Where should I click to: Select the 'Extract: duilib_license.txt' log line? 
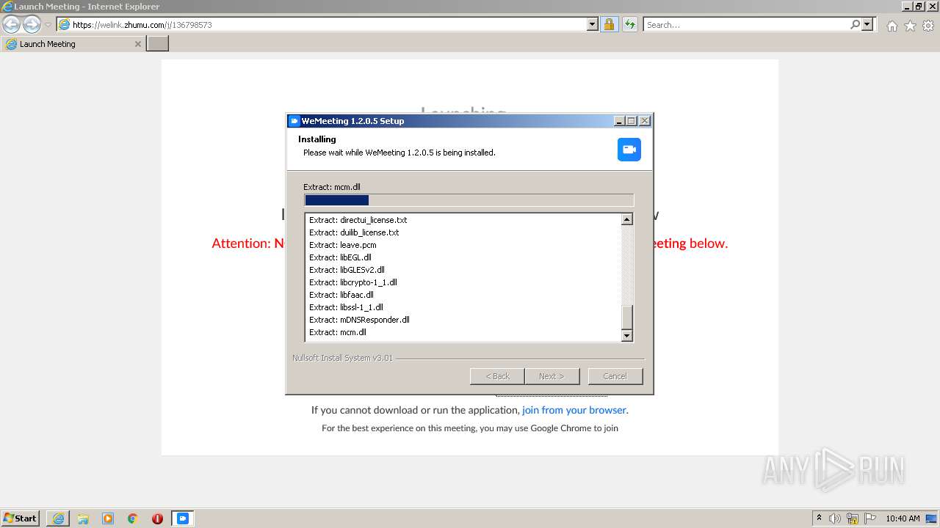(x=354, y=232)
